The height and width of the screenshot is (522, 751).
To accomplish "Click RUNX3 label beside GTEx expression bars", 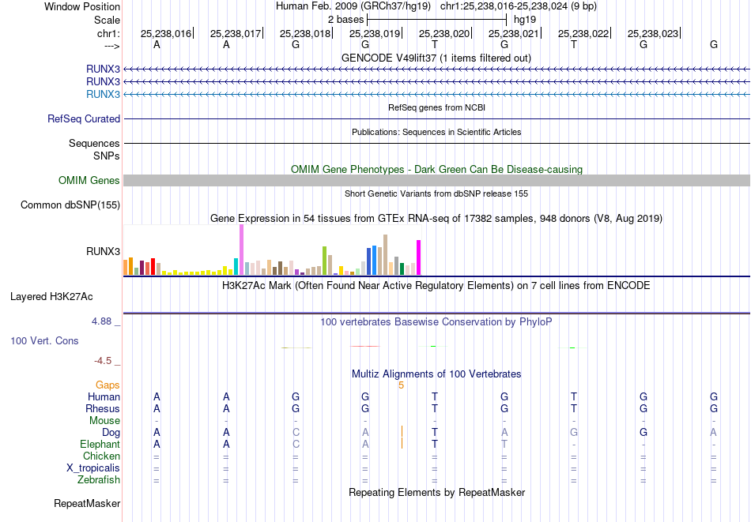I will point(103,251).
